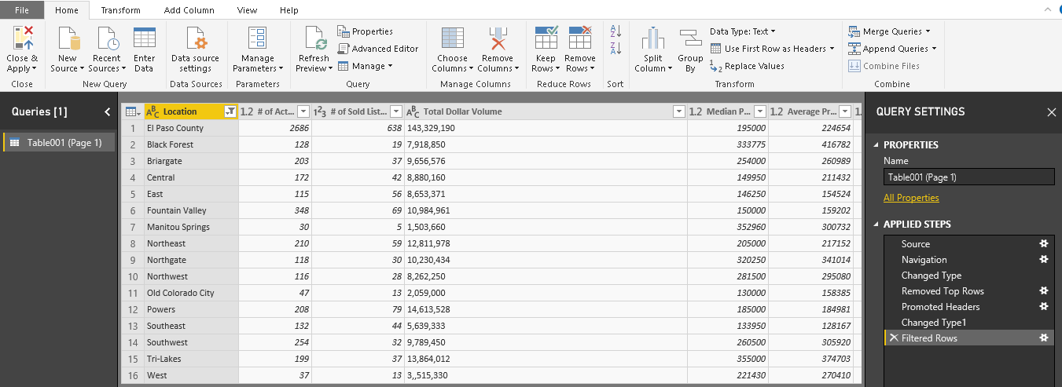1062x387 pixels.
Task: Open the New Source icon
Action: (x=68, y=38)
